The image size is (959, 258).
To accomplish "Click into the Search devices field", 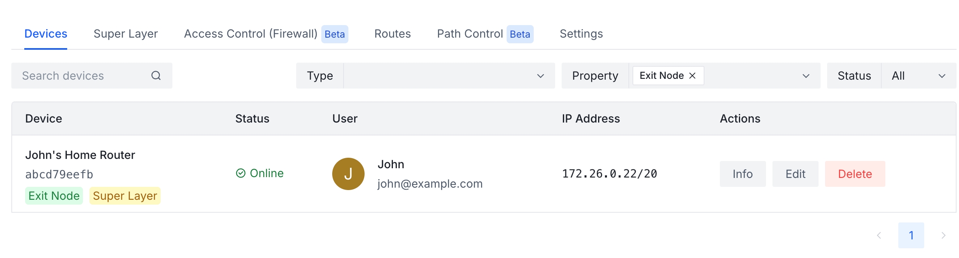I will [81, 76].
